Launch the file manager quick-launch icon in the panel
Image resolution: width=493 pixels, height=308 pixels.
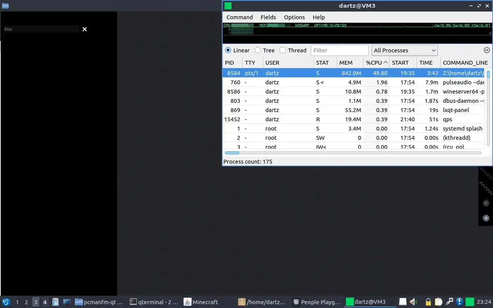pyautogui.click(x=55, y=302)
